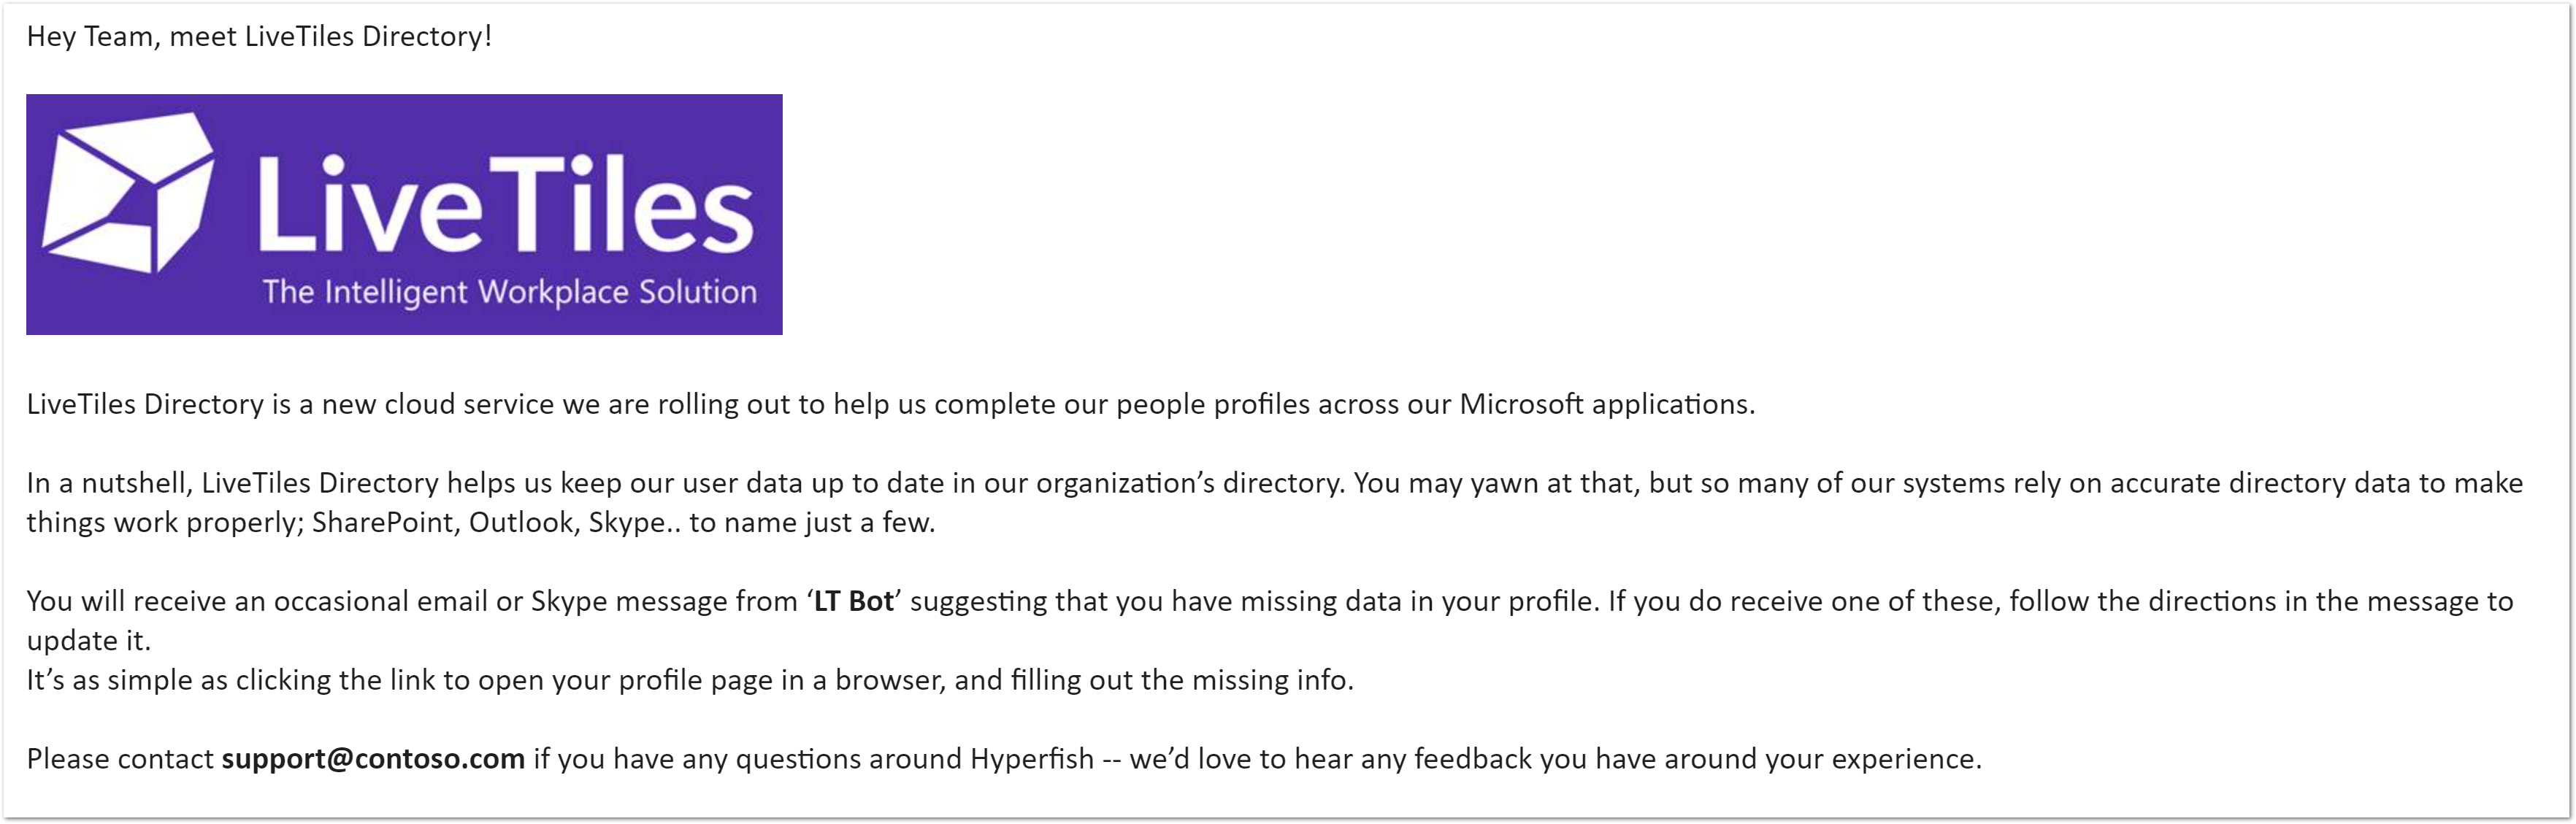Click the LiveTiles cube logo icon
Viewport: 2576px width, 824px height.
[x=127, y=192]
